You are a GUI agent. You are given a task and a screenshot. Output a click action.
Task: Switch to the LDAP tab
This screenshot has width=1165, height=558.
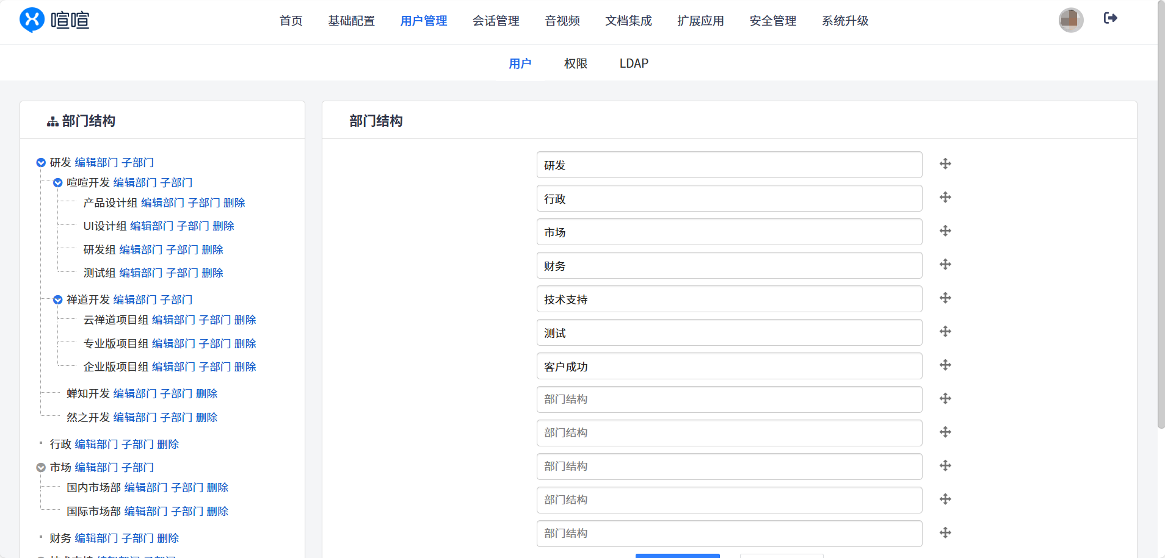pyautogui.click(x=634, y=63)
